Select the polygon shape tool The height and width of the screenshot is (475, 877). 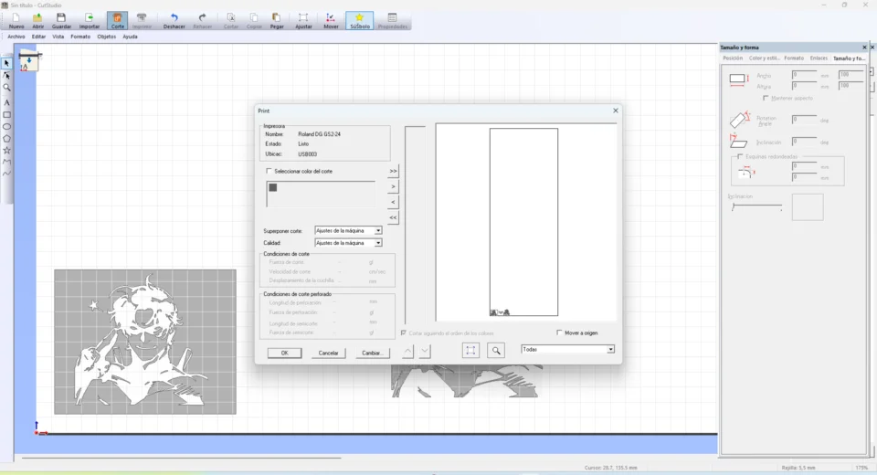pyautogui.click(x=6, y=138)
